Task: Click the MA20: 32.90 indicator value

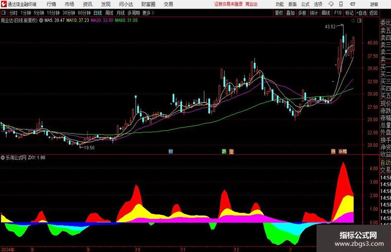Action: (102, 20)
